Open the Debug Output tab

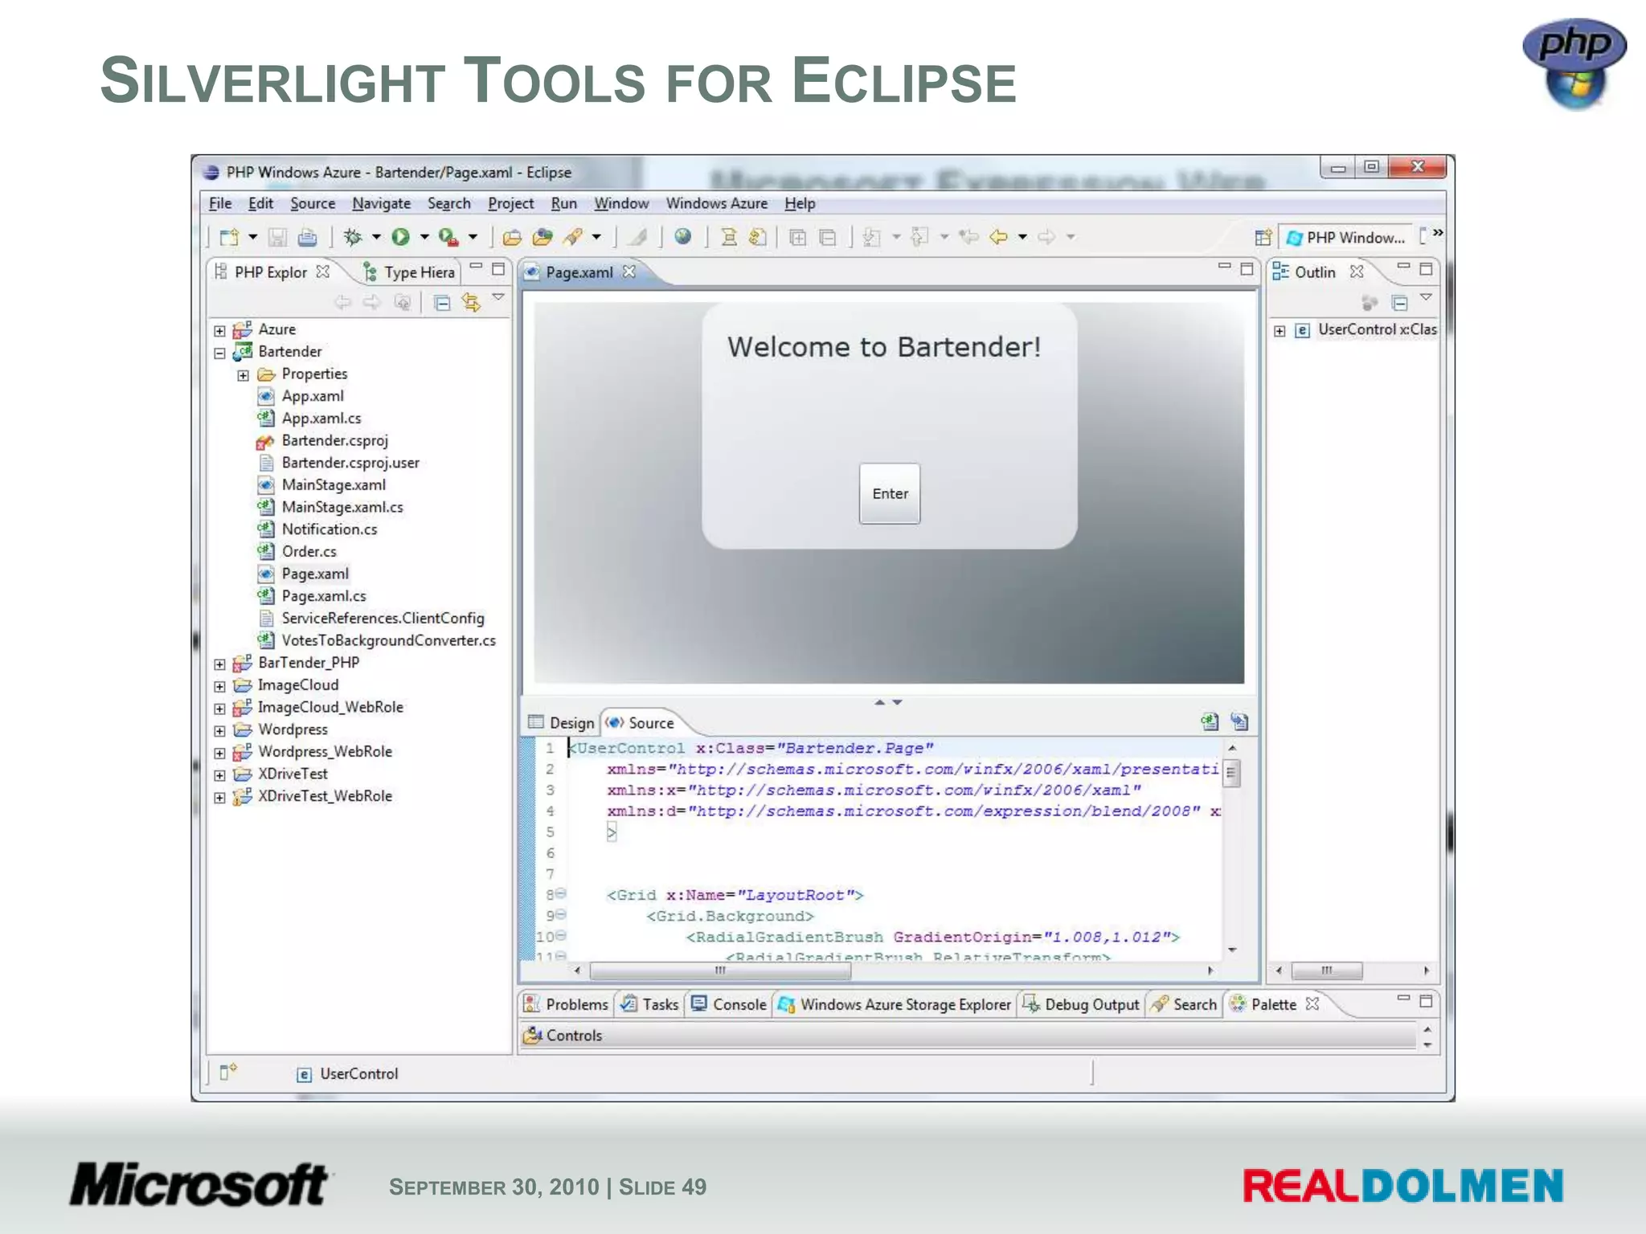coord(1081,1003)
